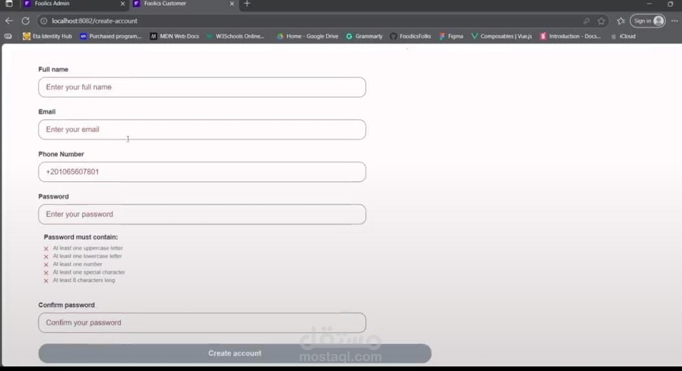Focus the Phone Number input field
Image resolution: width=682 pixels, height=371 pixels.
click(202, 172)
